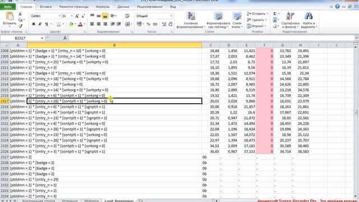Activate the format painter brush
359x202 pixels.
coord(20,26)
